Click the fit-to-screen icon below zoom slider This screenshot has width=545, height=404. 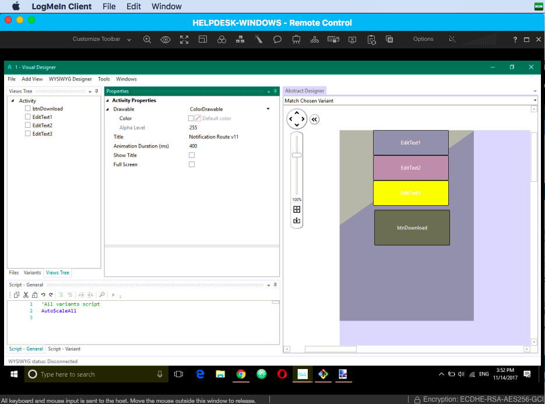tap(297, 209)
